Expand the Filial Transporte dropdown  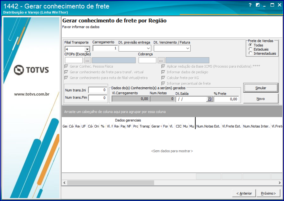(x=87, y=49)
